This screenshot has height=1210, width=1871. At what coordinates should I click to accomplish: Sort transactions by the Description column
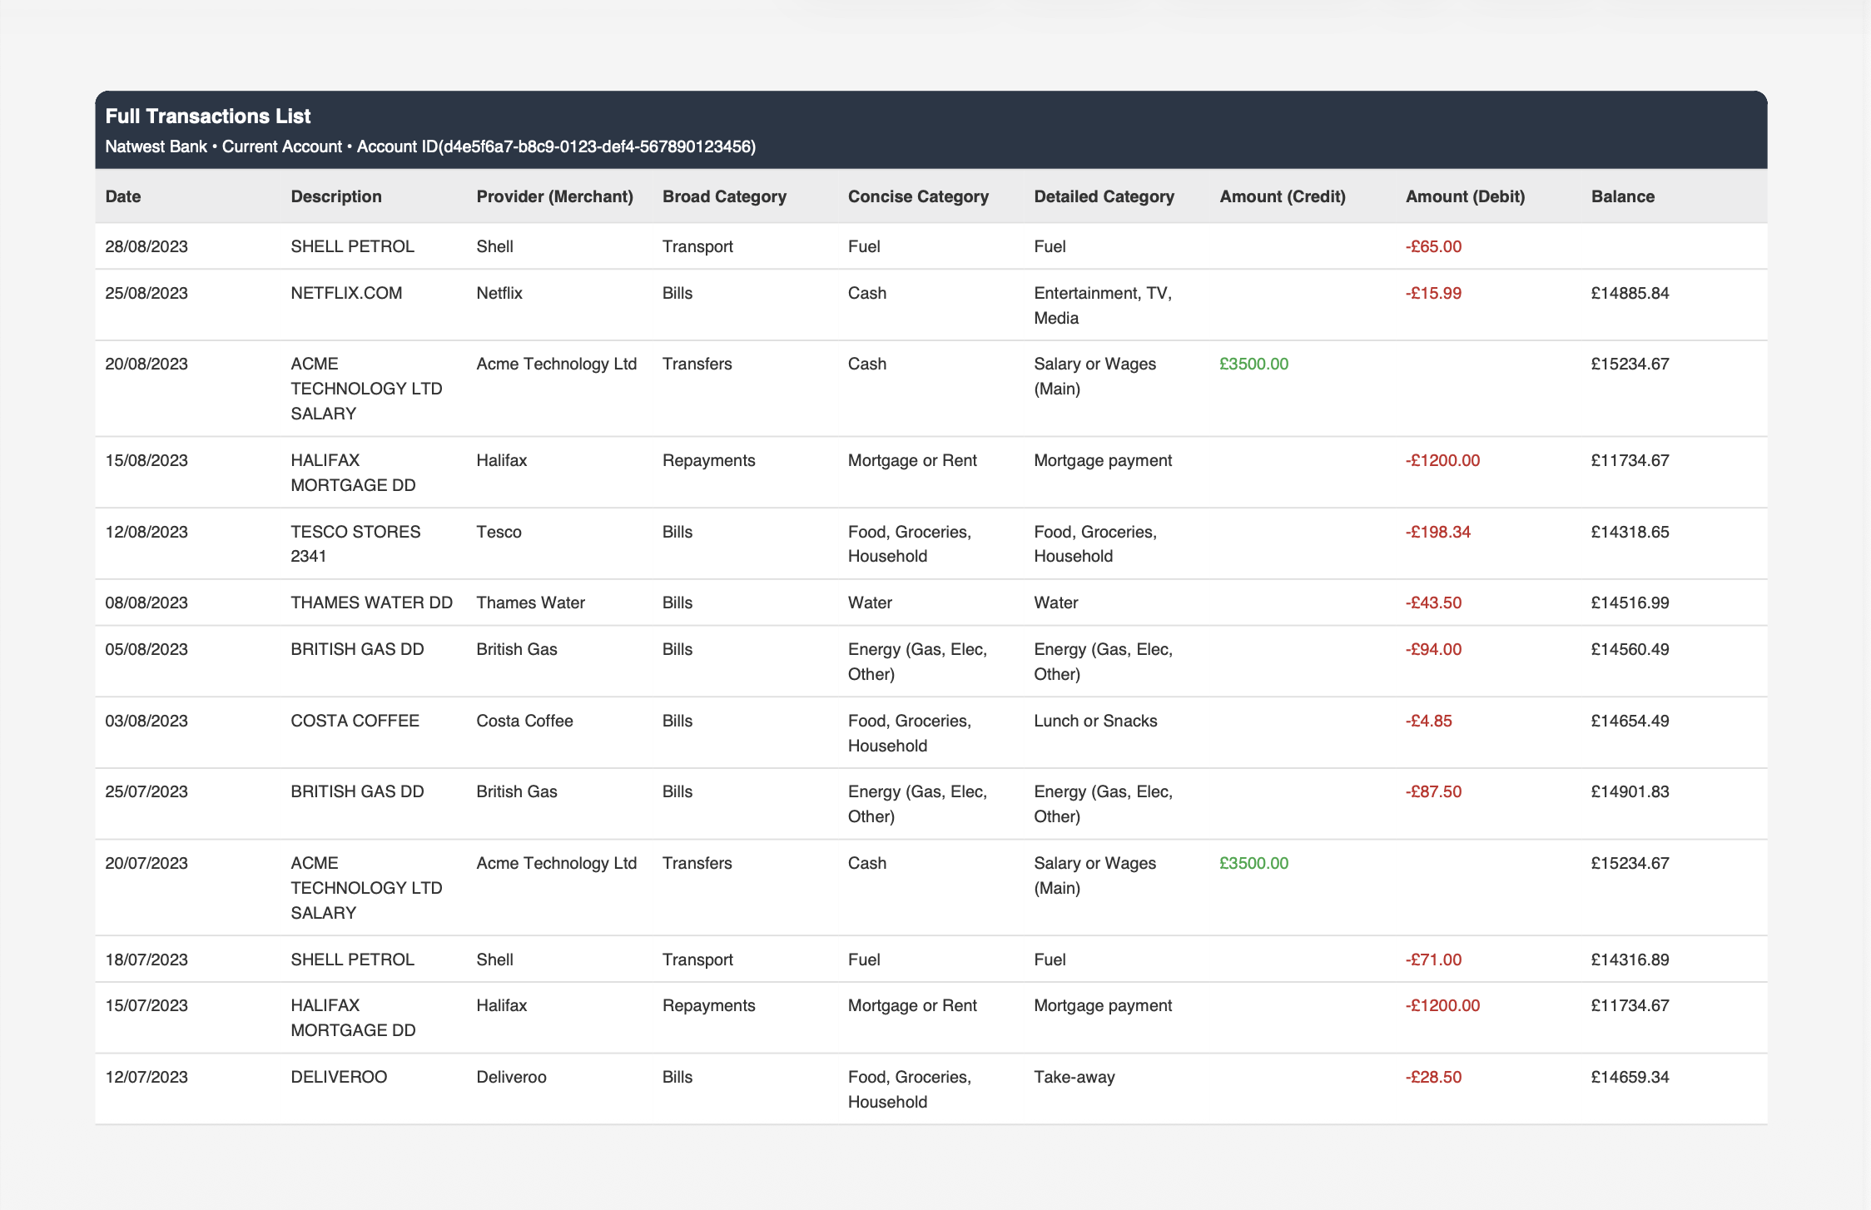click(335, 196)
